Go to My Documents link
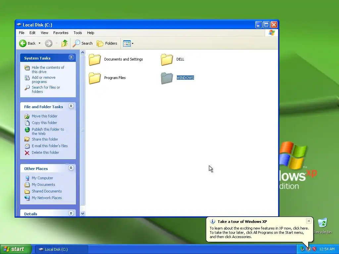Screen dimensions: 339x254 (43, 185)
